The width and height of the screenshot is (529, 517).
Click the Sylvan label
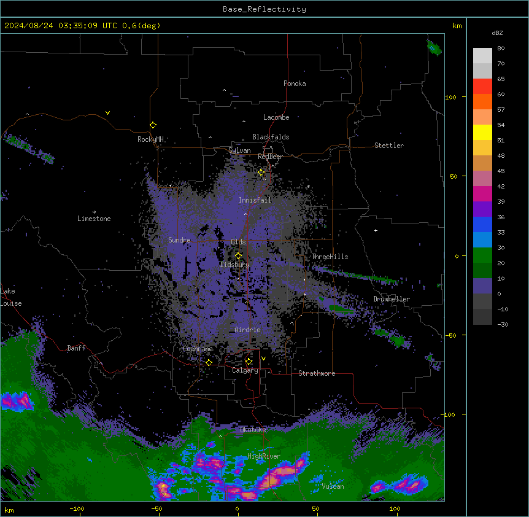point(239,150)
